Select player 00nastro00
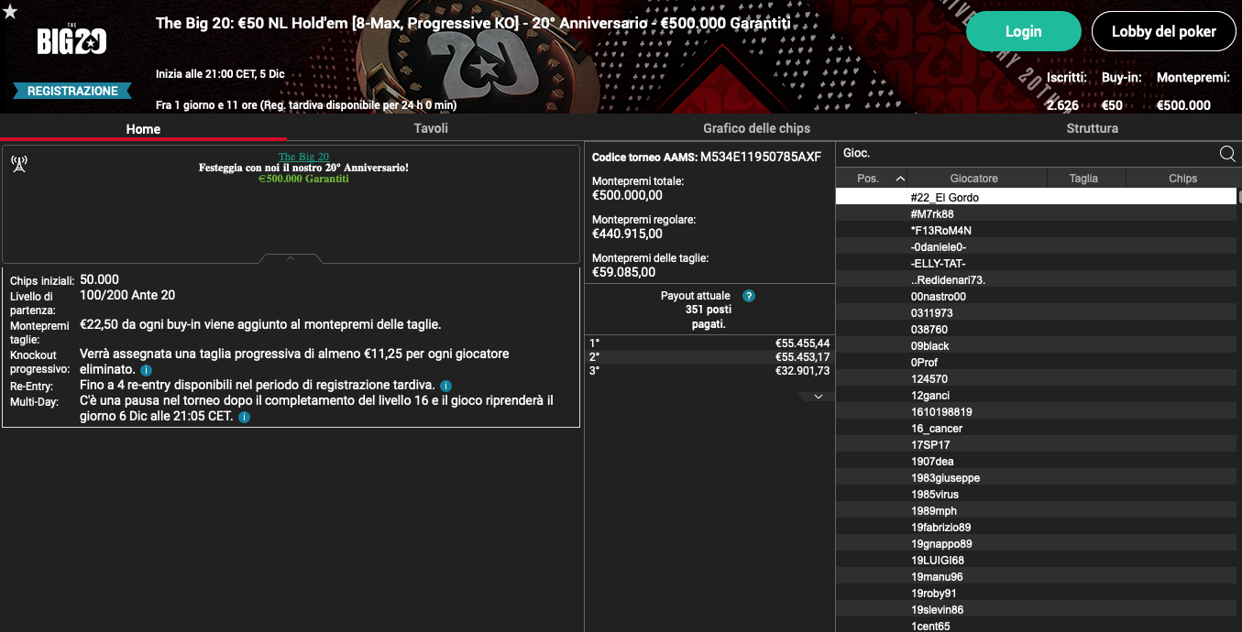The image size is (1242, 632). pos(1036,296)
